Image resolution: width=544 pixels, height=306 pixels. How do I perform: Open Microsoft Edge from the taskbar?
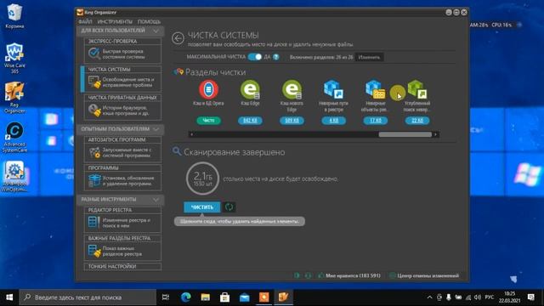[x=185, y=297]
